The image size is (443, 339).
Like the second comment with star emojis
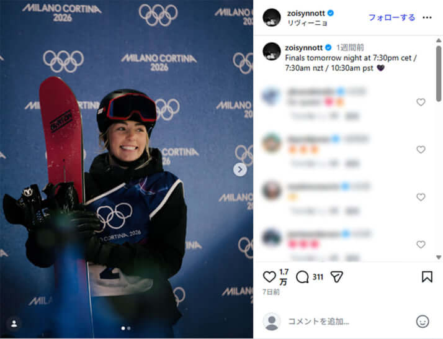point(421,150)
